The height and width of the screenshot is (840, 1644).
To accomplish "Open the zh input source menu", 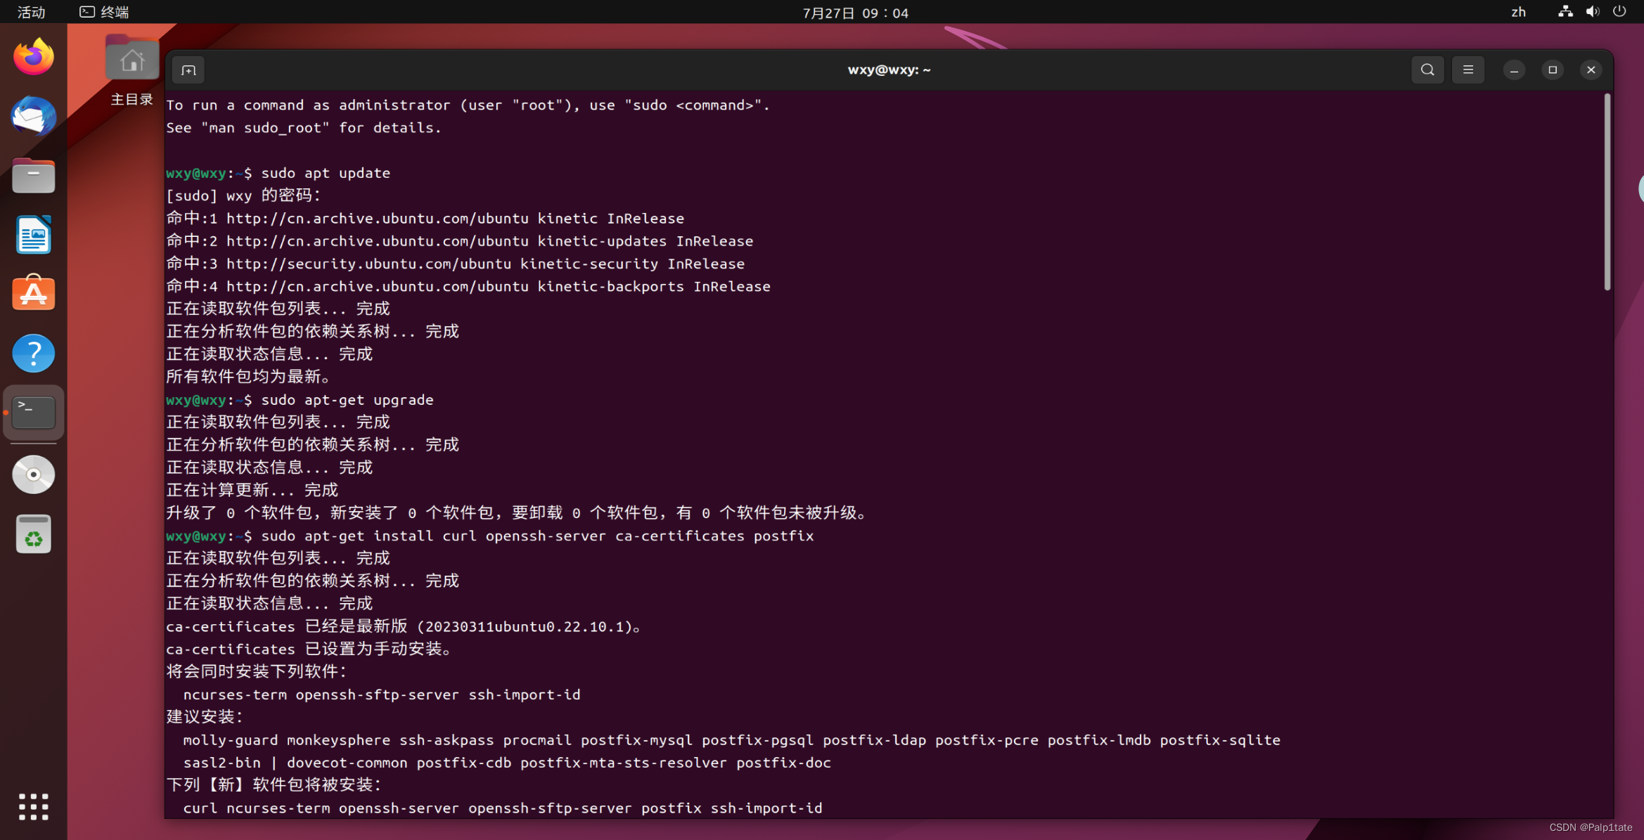I will (1519, 12).
